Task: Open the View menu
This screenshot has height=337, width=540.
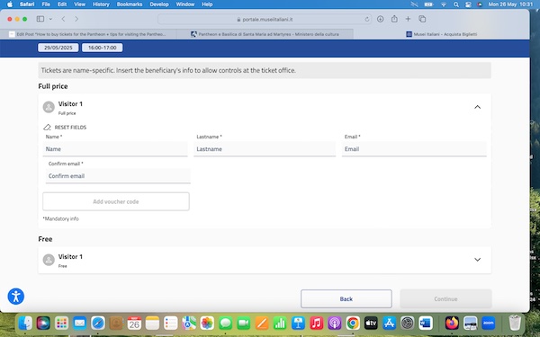Action: 79,4
